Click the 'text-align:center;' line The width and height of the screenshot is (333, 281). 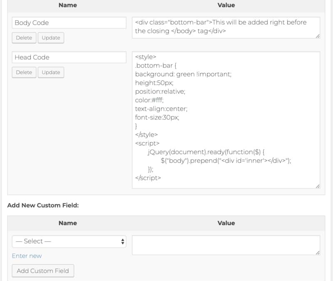pyautogui.click(x=161, y=109)
